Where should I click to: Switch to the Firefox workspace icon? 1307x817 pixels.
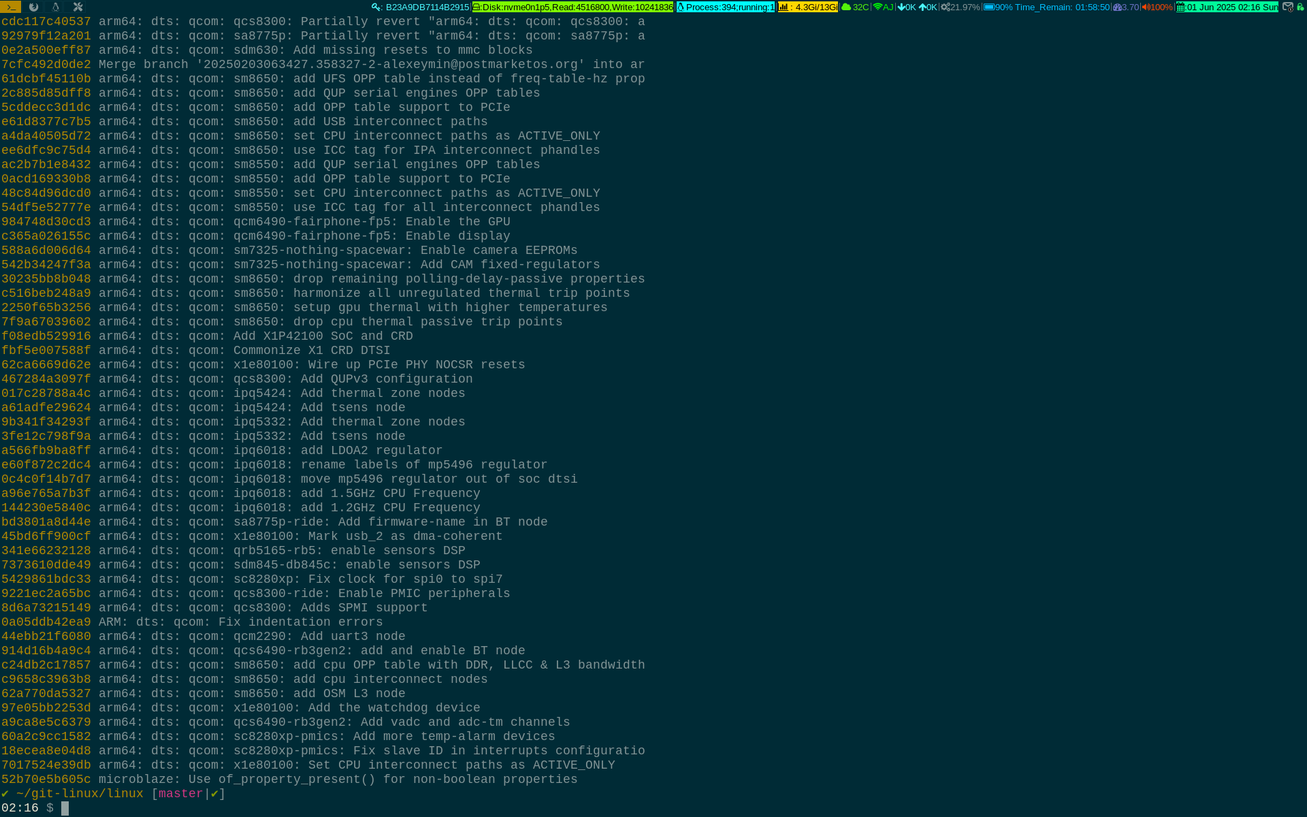coord(33,7)
